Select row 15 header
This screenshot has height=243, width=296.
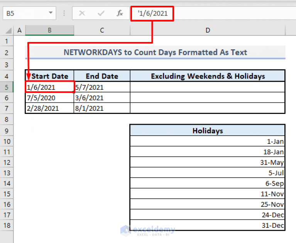7,194
